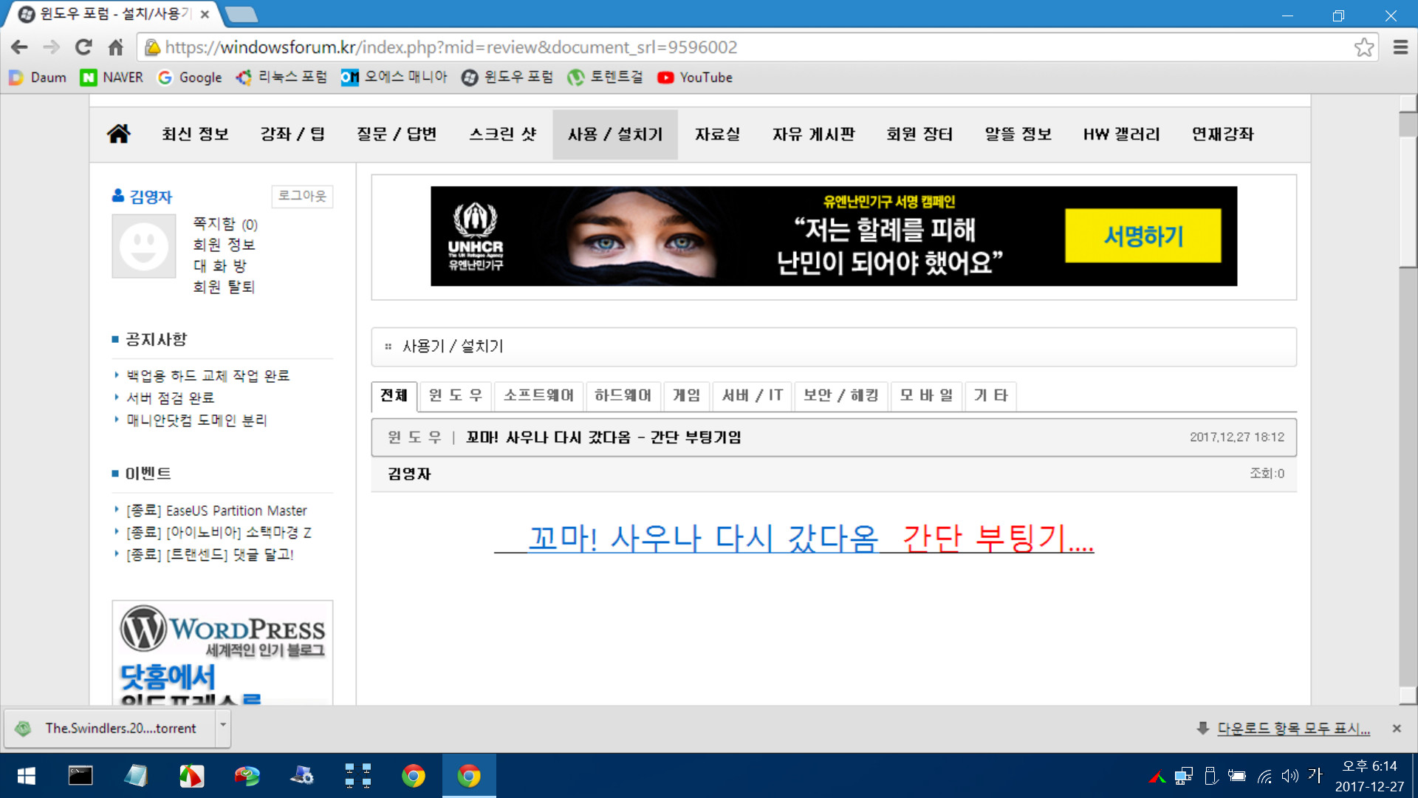
Task: Open the 오에스 매니아 bookmark
Action: (x=394, y=78)
